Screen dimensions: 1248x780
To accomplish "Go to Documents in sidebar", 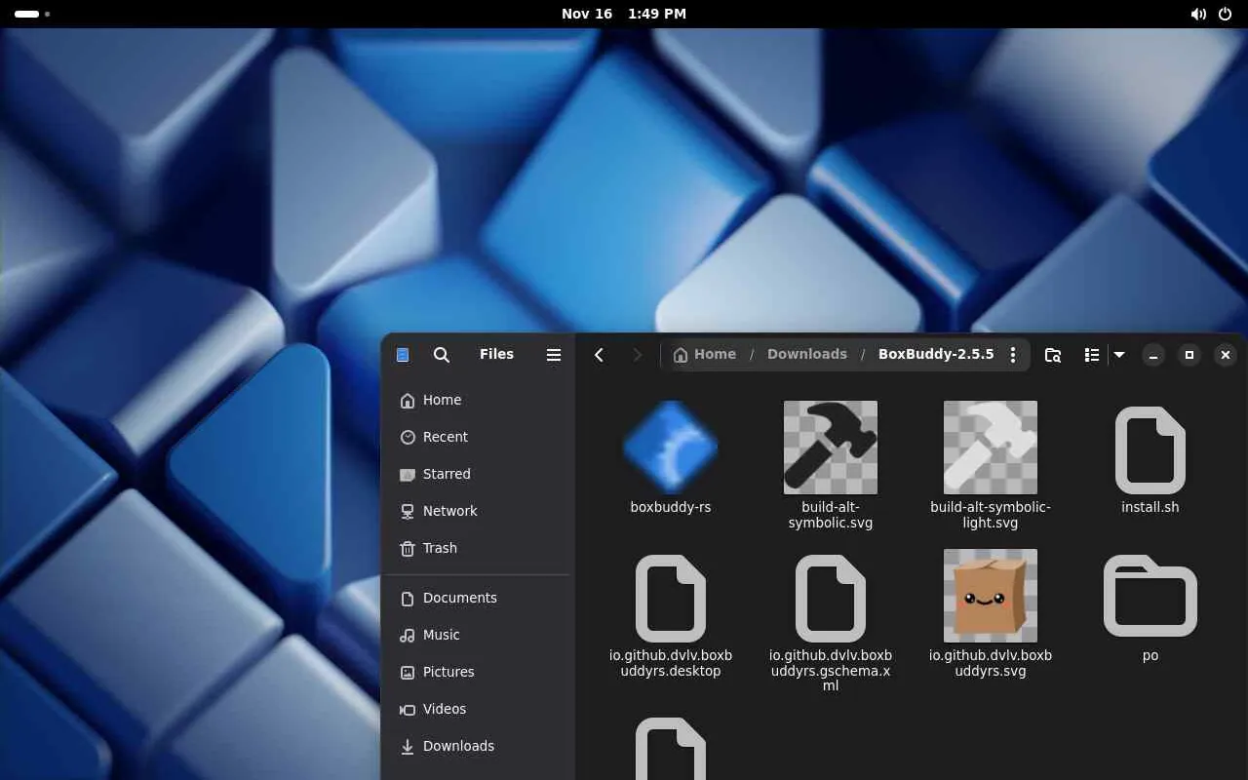I will tap(476, 598).
